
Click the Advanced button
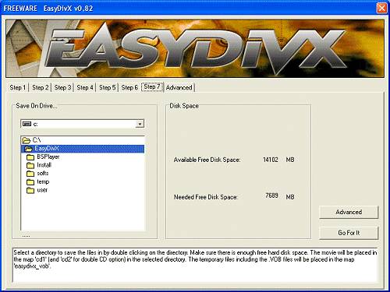349,212
